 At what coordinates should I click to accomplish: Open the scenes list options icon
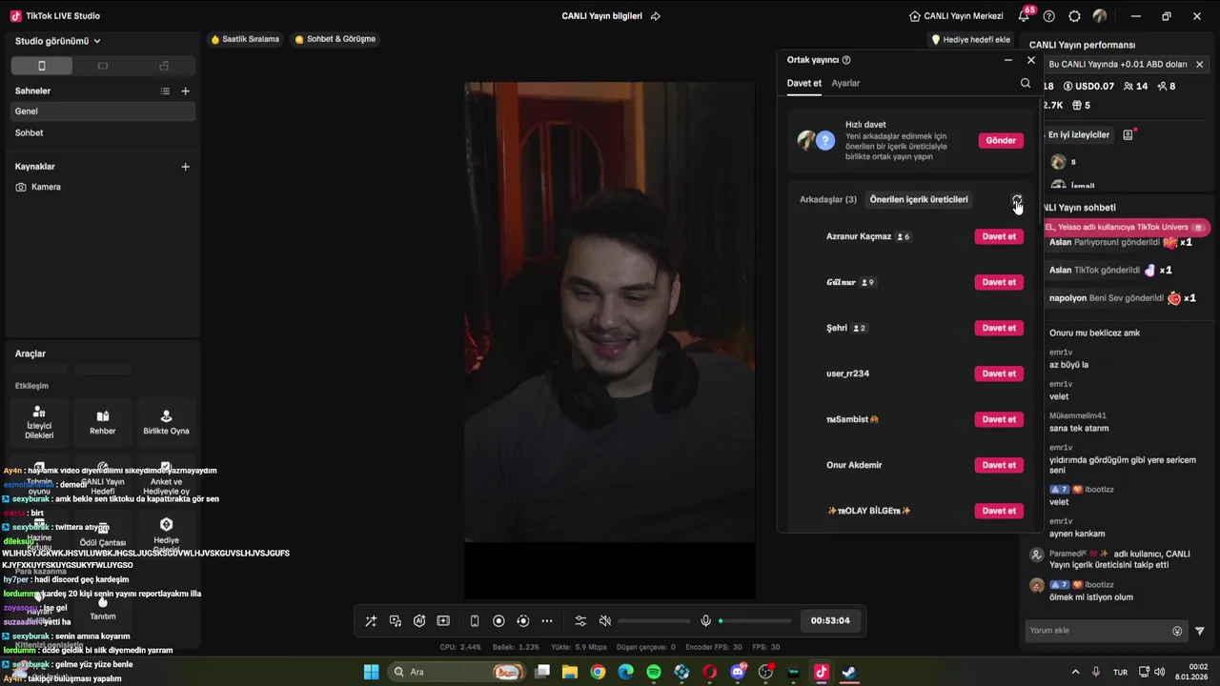(165, 91)
